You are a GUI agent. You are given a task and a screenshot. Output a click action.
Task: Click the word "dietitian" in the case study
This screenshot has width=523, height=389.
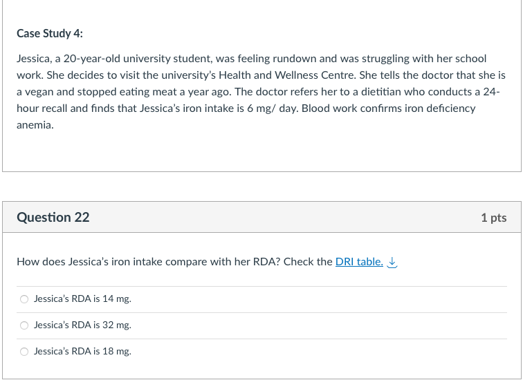point(383,92)
